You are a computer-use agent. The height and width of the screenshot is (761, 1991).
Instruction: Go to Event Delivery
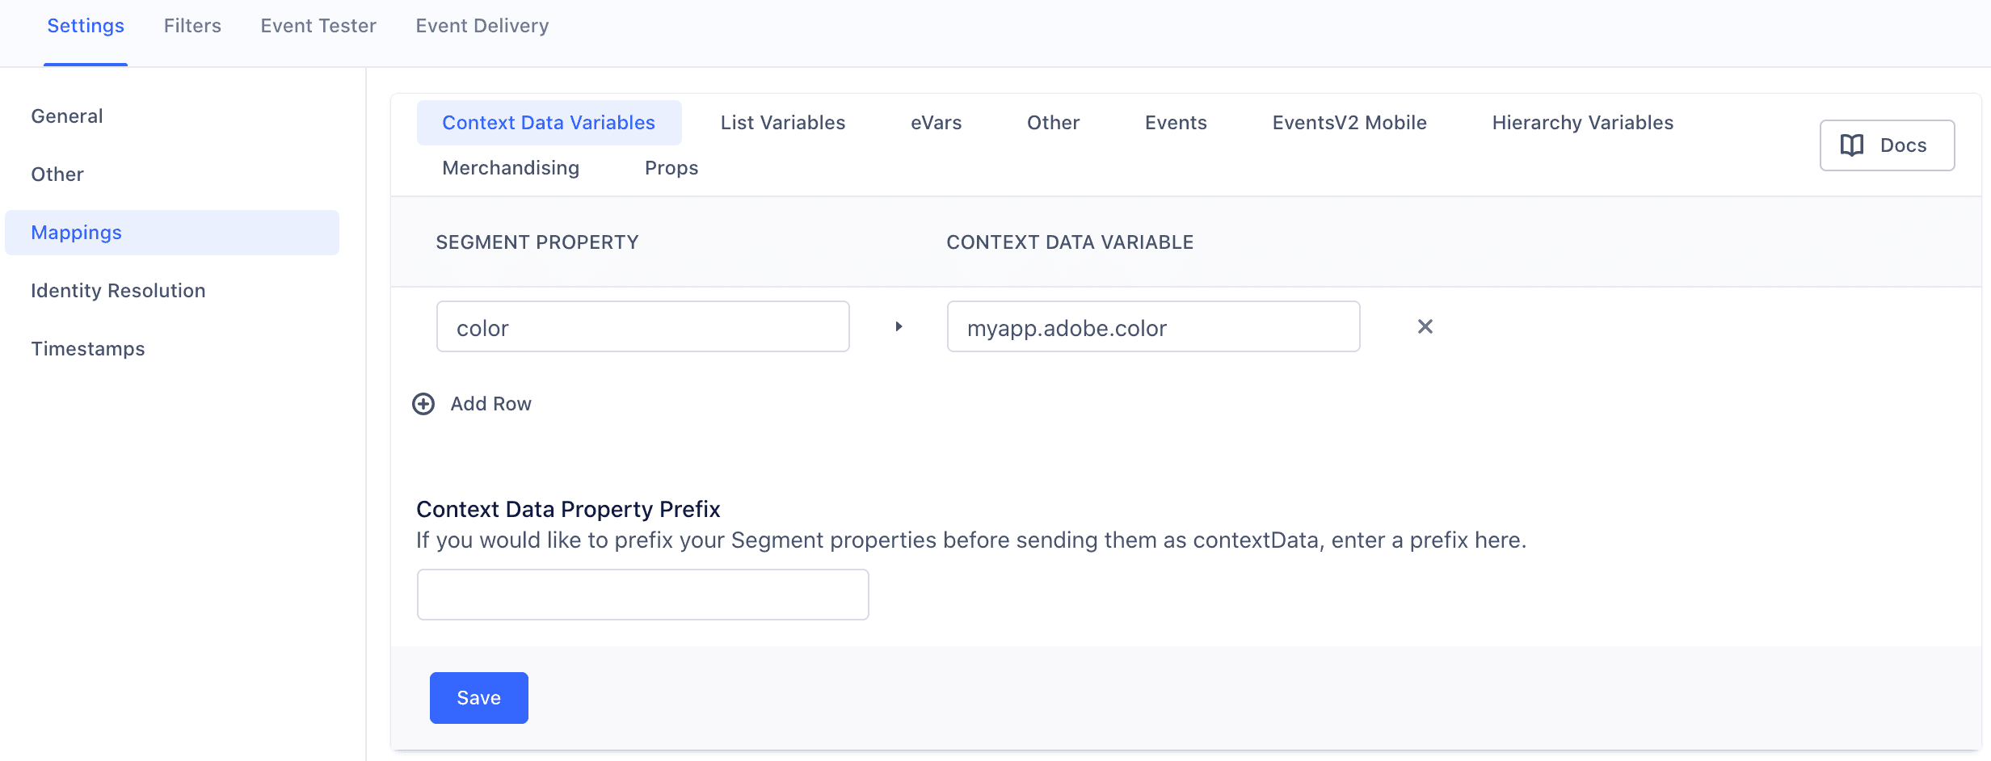(x=482, y=25)
